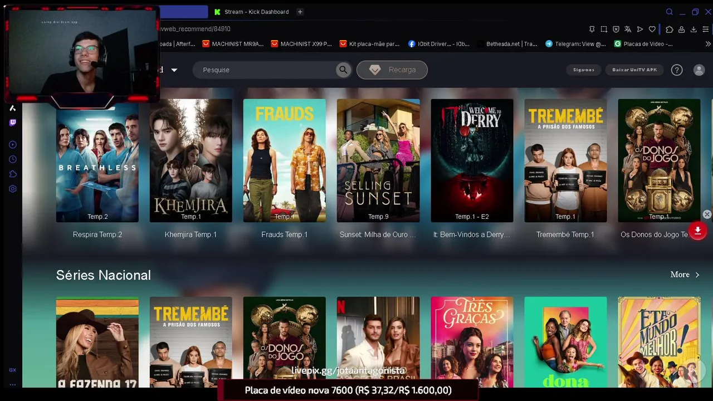The width and height of the screenshot is (713, 401).
Task: Open Welcome to Derry poster
Action: tap(472, 160)
